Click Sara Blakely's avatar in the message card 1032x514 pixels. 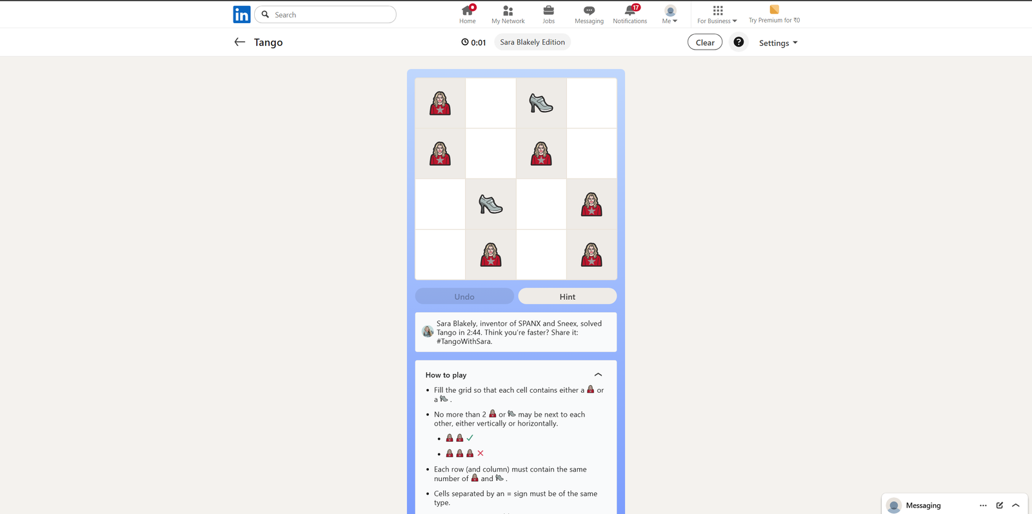[428, 331]
